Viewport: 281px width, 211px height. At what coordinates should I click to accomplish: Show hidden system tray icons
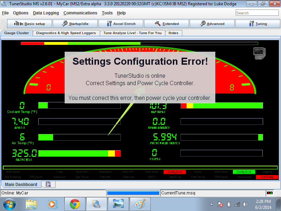tap(212, 204)
